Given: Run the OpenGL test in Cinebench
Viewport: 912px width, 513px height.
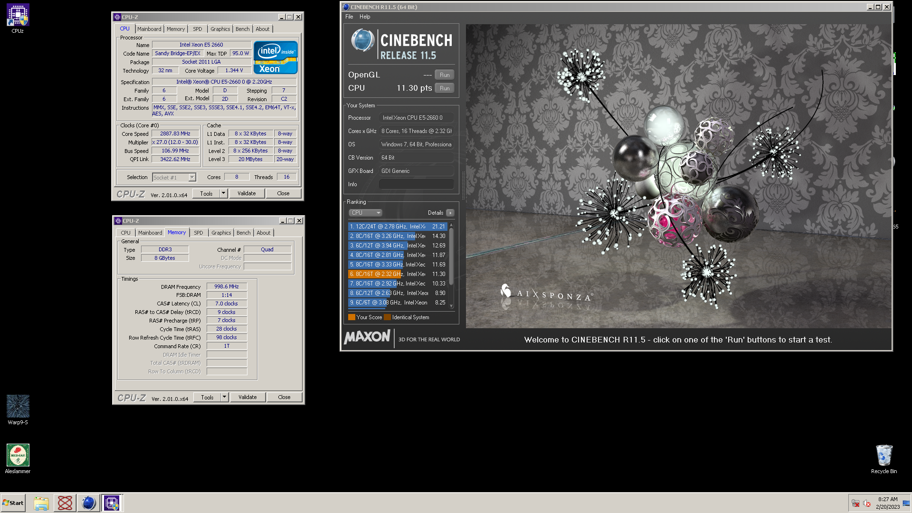Looking at the screenshot, I should point(445,75).
